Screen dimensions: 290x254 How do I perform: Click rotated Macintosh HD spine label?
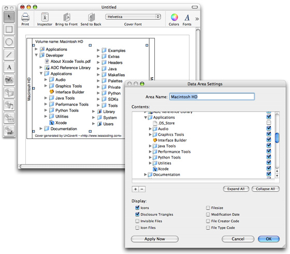coord(29,89)
